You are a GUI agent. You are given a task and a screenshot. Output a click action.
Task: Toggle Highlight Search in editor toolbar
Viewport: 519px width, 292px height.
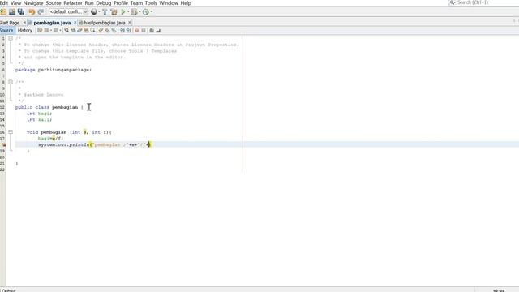[x=86, y=31]
